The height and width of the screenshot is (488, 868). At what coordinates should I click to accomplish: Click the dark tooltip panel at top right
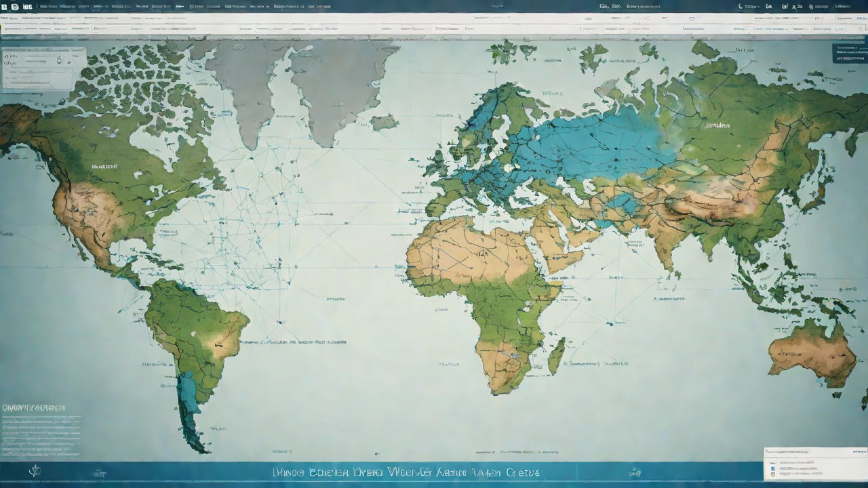coord(849,54)
